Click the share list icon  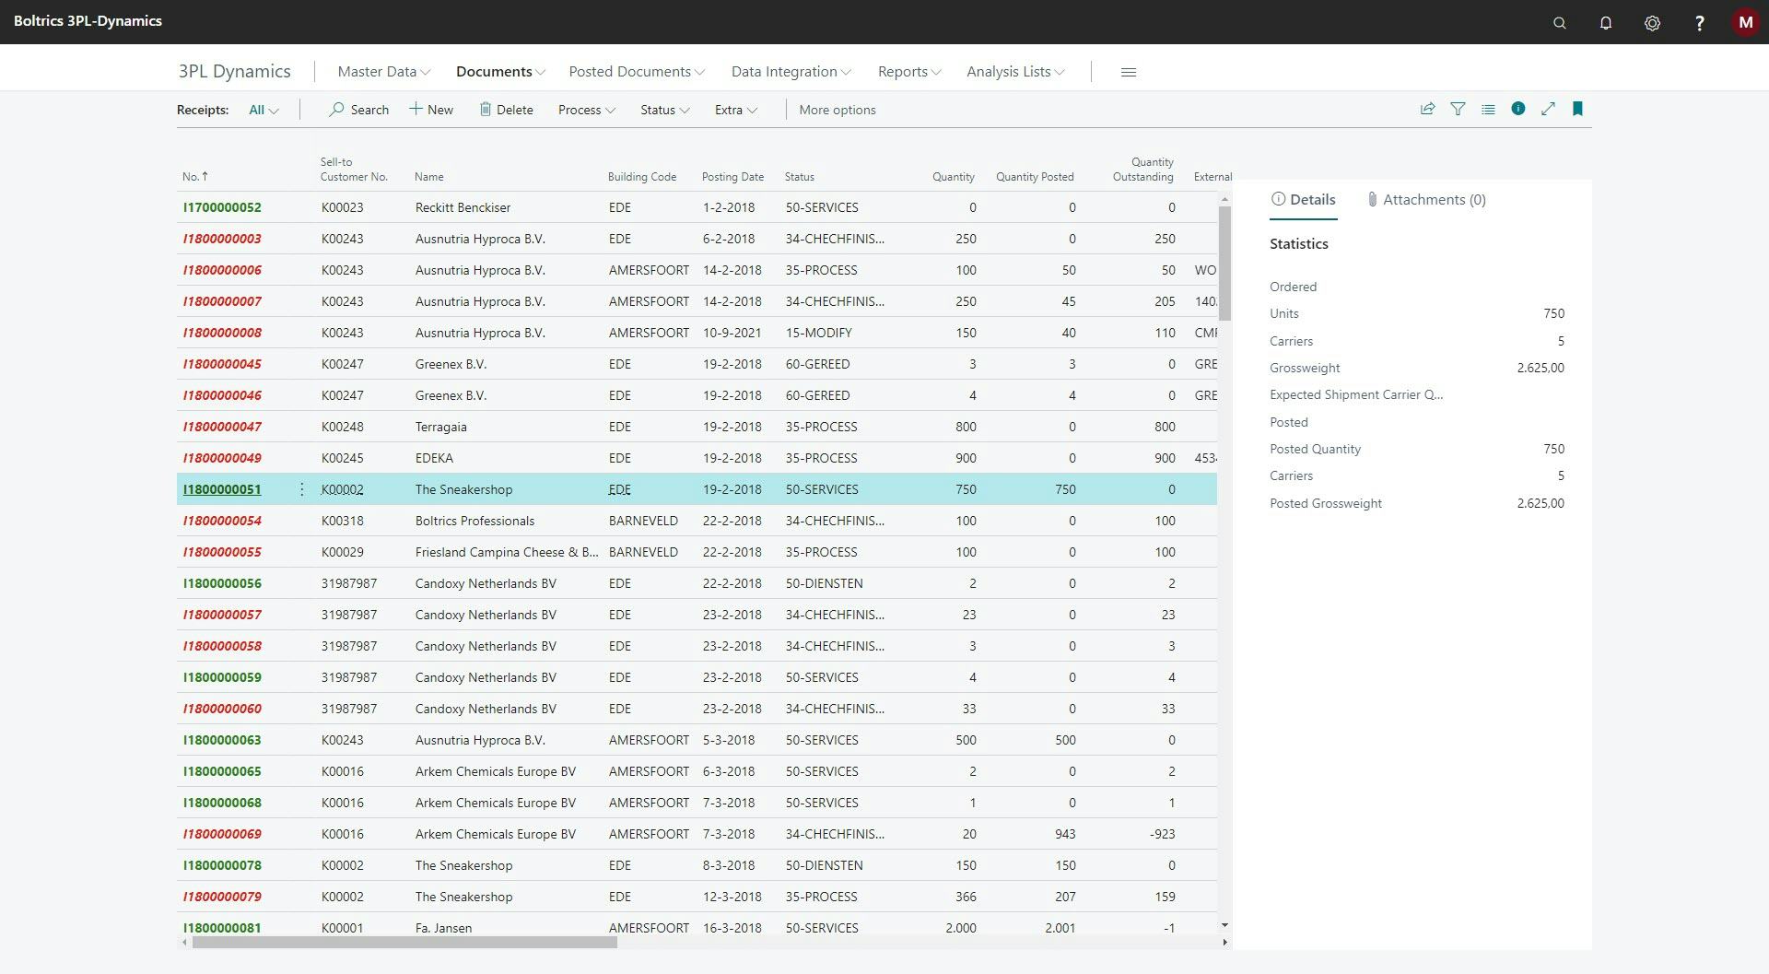1427,109
